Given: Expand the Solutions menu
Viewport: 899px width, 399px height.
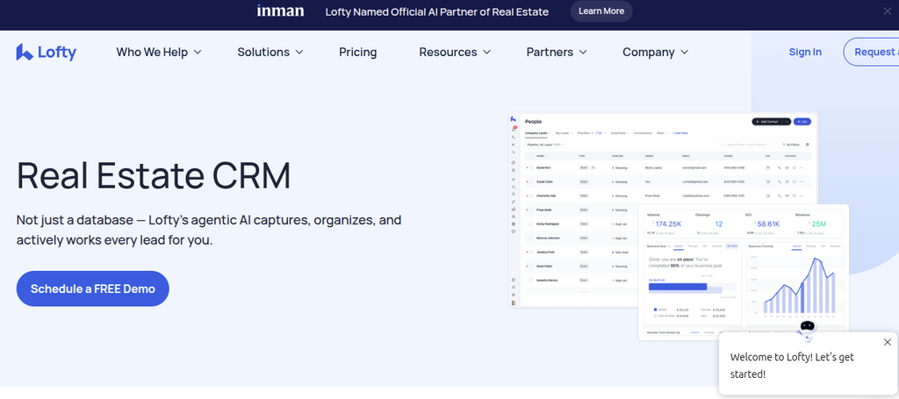Looking at the screenshot, I should (270, 52).
